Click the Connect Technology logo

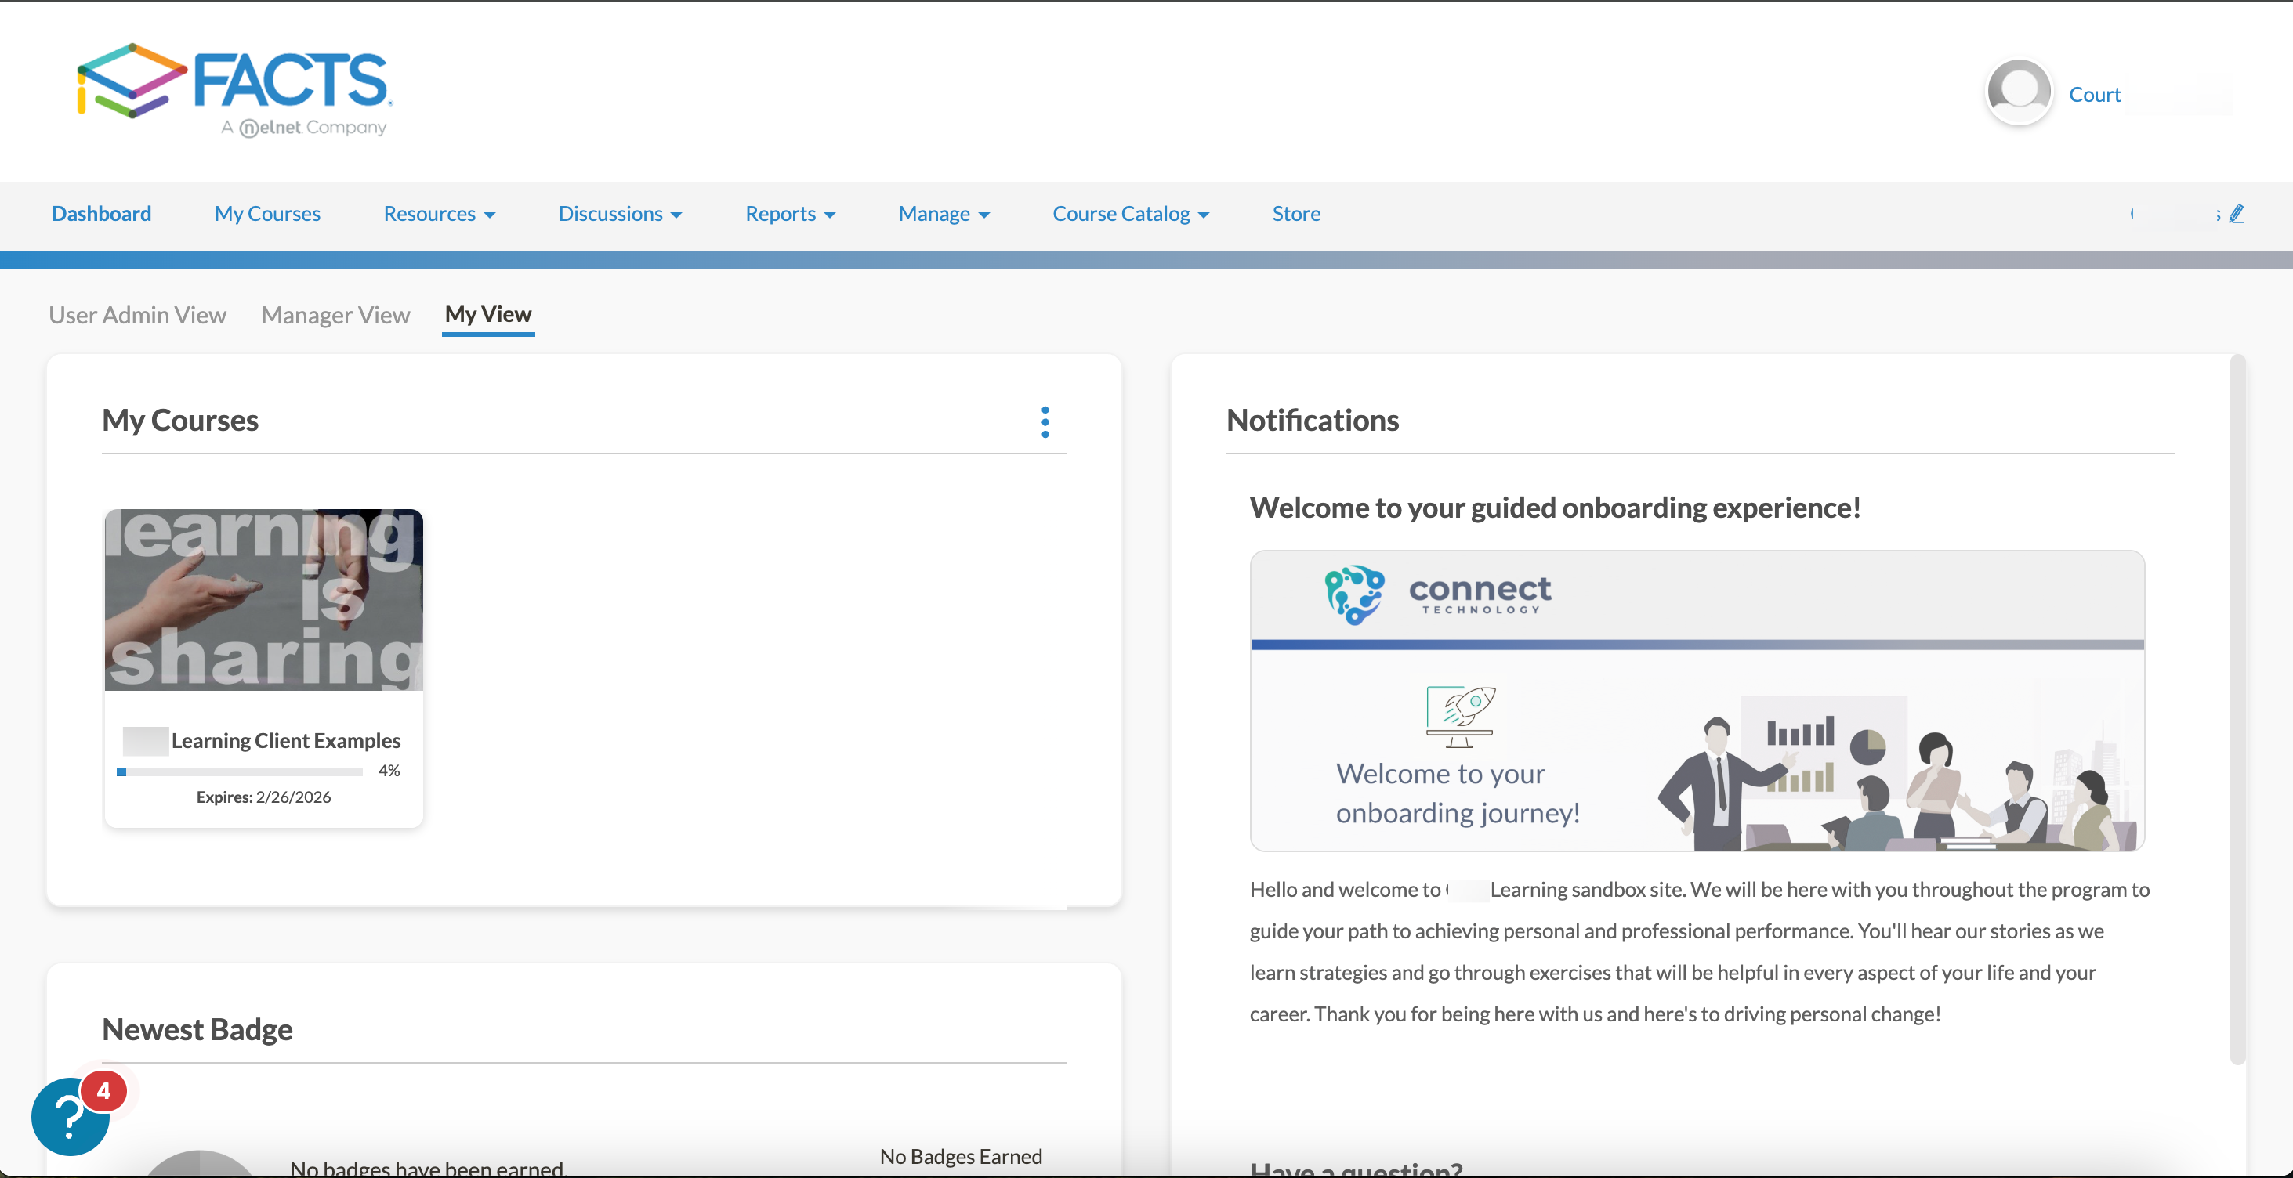tap(1437, 594)
